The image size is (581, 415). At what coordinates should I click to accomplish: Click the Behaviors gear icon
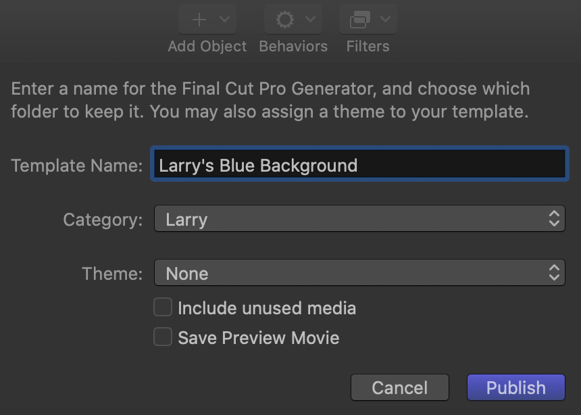click(285, 20)
